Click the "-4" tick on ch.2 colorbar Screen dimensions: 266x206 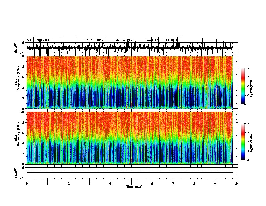pos(248,133)
